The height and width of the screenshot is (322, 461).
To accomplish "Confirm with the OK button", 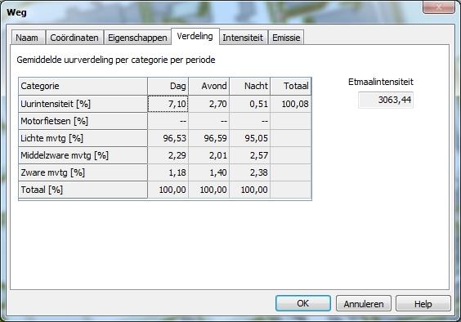I will pyautogui.click(x=303, y=303).
